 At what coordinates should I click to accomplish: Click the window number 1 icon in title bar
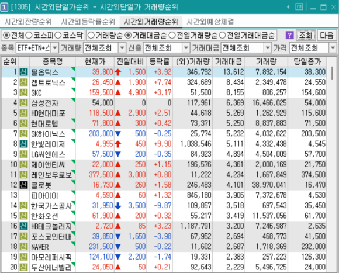4,8
